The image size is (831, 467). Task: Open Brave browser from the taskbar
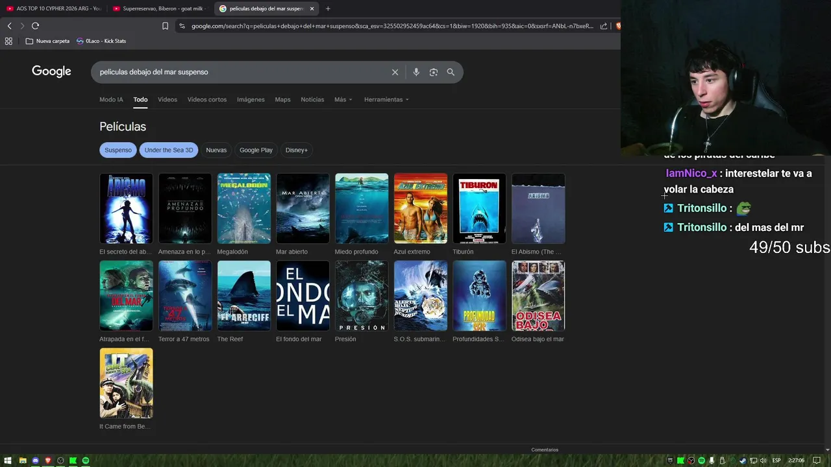47,461
